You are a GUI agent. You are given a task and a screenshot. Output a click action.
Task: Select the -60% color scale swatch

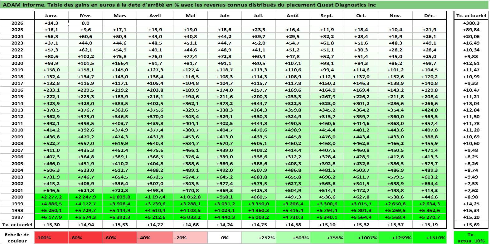(120, 238)
